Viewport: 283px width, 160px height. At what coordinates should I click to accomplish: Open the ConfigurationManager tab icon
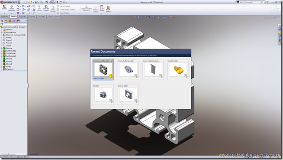pos(10,21)
